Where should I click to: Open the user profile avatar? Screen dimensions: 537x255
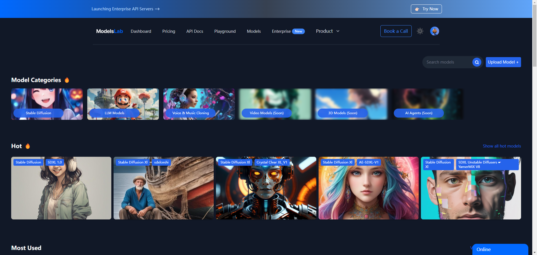[x=434, y=31]
